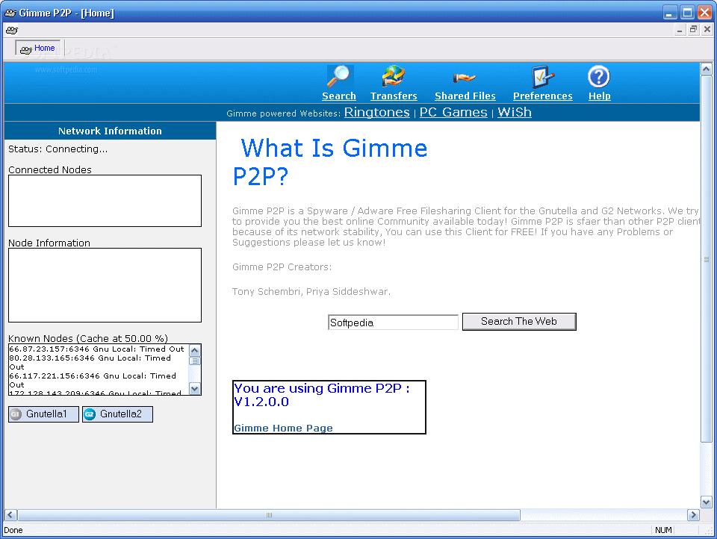The width and height of the screenshot is (717, 539).
Task: Restore the inner Home document window
Action: point(693,30)
